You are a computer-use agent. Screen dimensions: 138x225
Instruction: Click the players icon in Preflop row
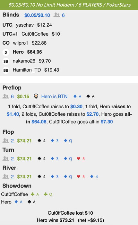click(x=6, y=96)
